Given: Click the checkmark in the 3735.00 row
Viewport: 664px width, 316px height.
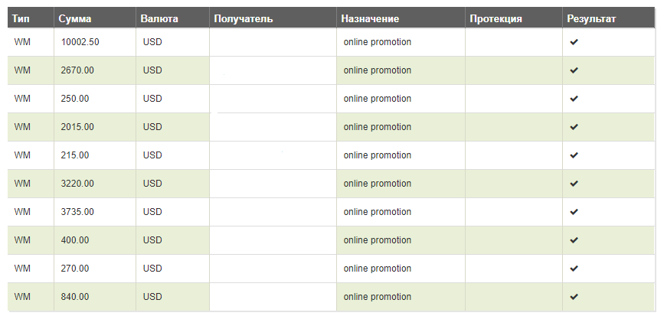Looking at the screenshot, I should (x=574, y=212).
